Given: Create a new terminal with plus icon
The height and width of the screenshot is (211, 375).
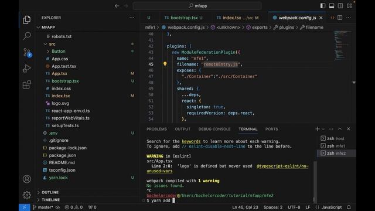Looking at the screenshot, I should 318,129.
